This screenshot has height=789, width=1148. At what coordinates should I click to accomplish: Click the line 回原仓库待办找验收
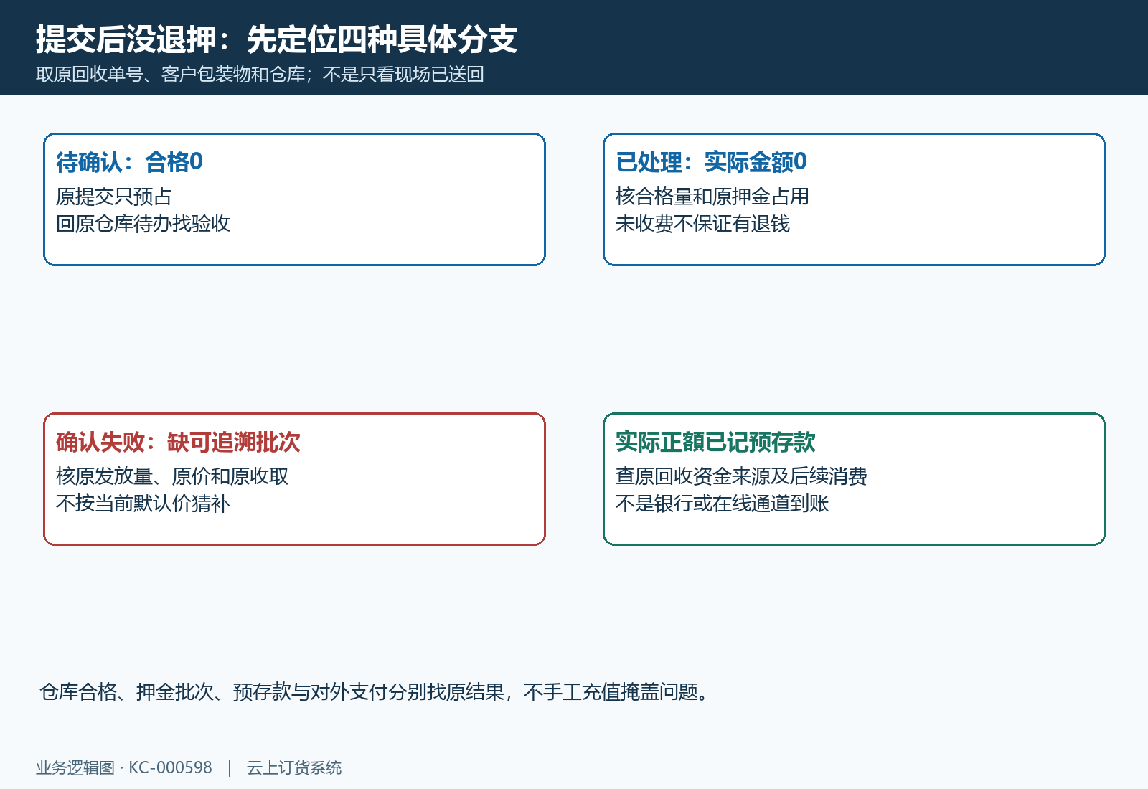pyautogui.click(x=143, y=224)
